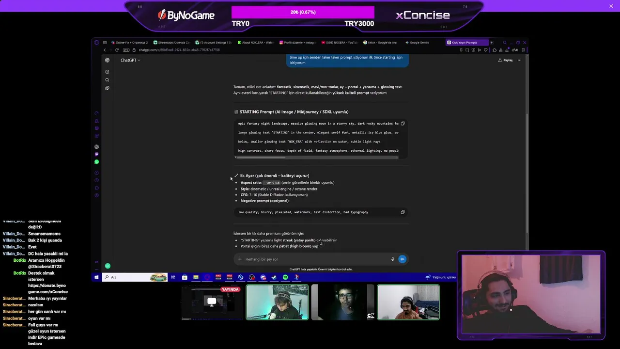Start a new chat via pencil icon
The width and height of the screenshot is (620, 349).
coord(107,72)
